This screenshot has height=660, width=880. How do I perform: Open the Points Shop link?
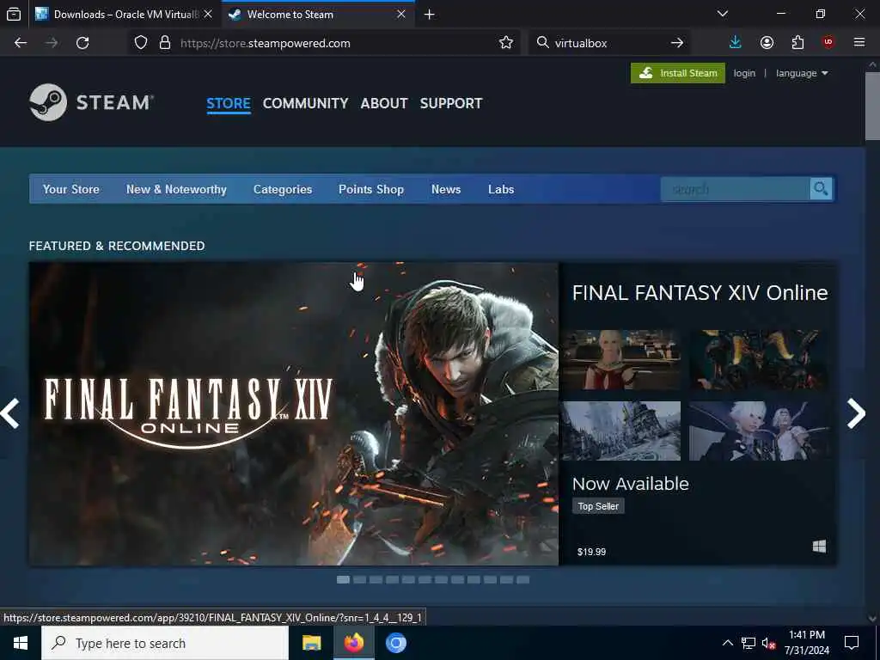[371, 189]
